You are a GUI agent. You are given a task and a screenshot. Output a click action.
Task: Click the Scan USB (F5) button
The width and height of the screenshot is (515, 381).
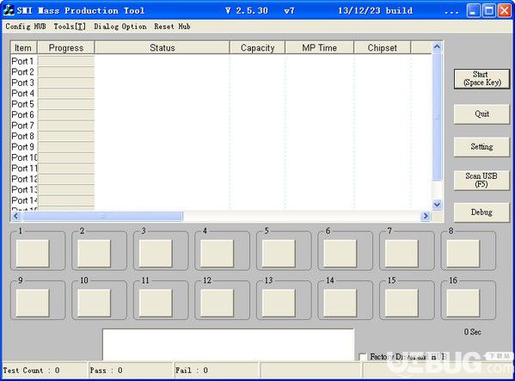click(x=481, y=180)
